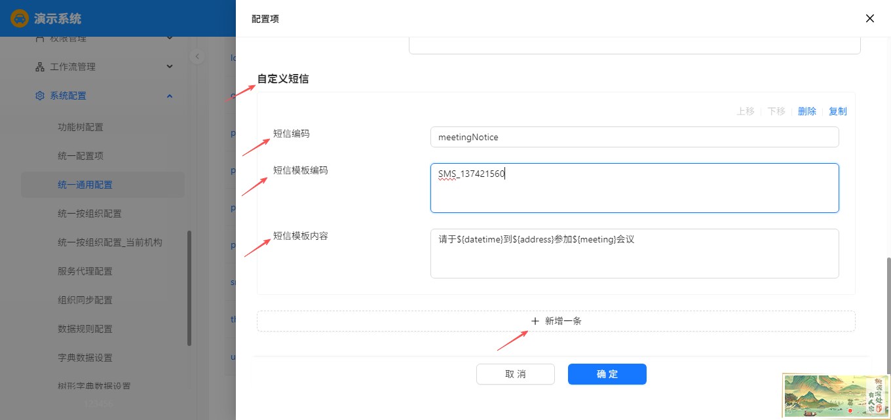The height and width of the screenshot is (420, 891).
Task: Open the 统一配置项 menu item
Action: [x=81, y=156]
